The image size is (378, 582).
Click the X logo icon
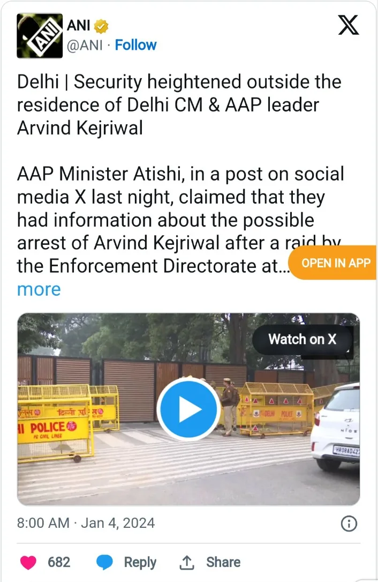coord(349,25)
